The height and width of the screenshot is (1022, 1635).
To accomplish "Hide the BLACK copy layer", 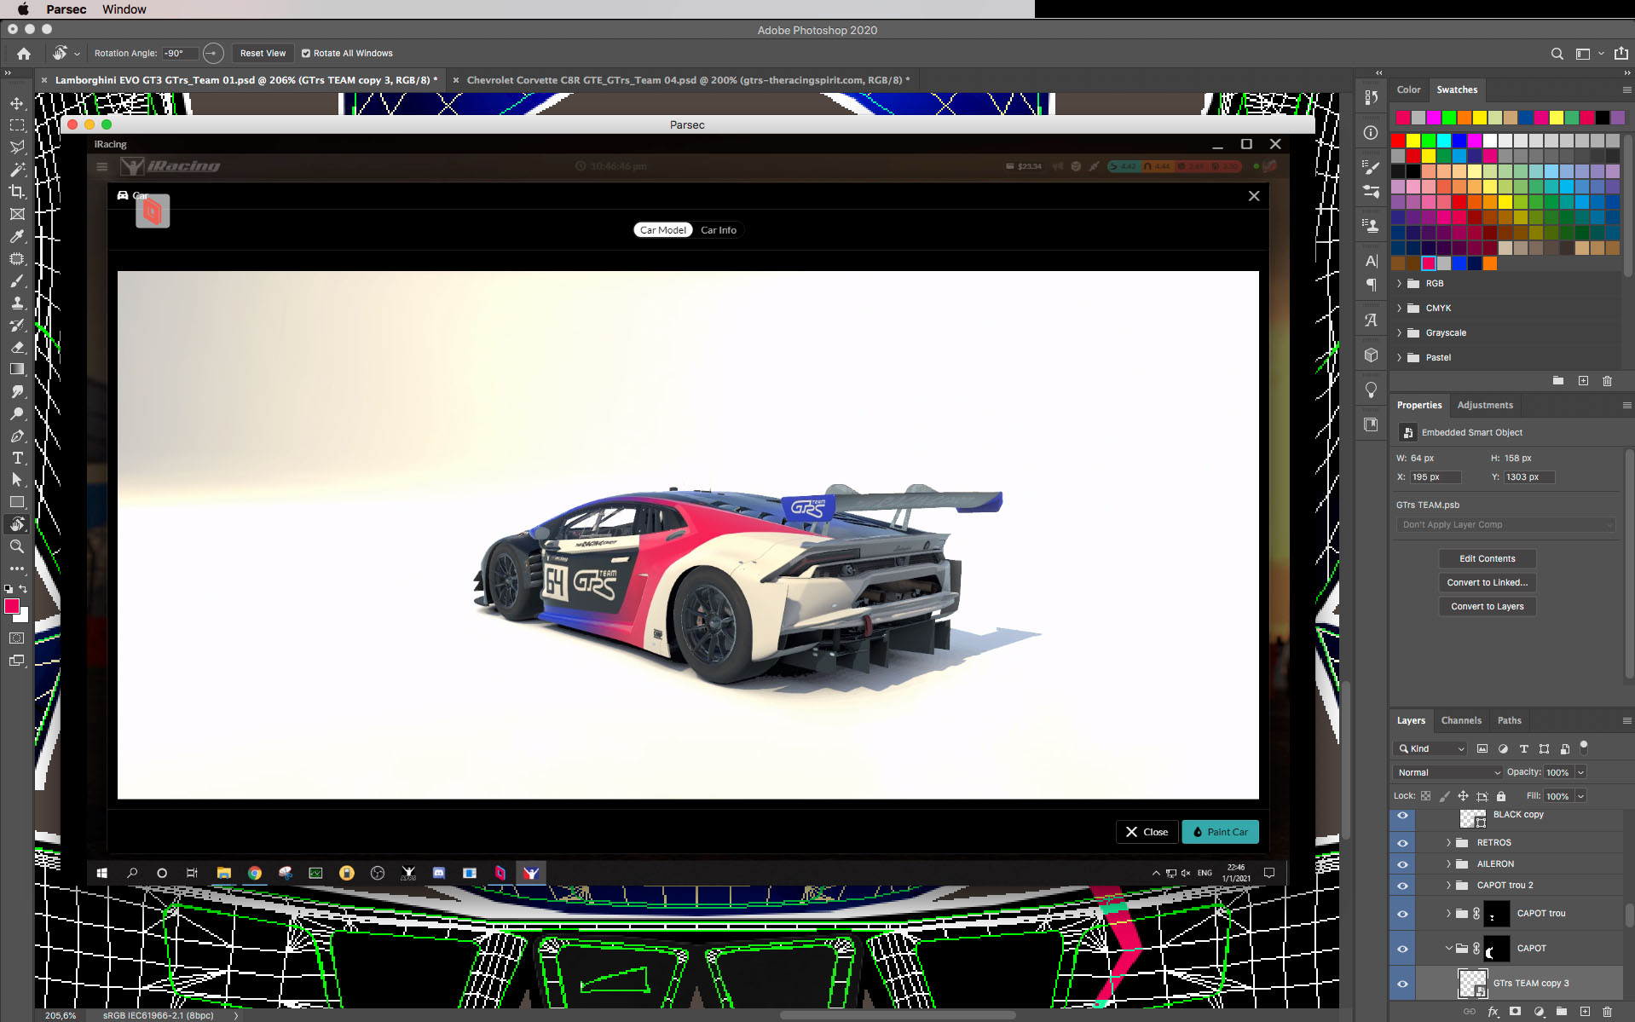I will coord(1402,815).
